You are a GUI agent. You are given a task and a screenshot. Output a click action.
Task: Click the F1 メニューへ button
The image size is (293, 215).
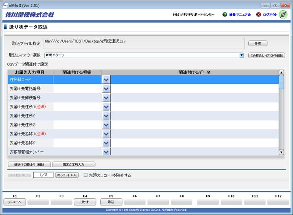tap(15, 202)
